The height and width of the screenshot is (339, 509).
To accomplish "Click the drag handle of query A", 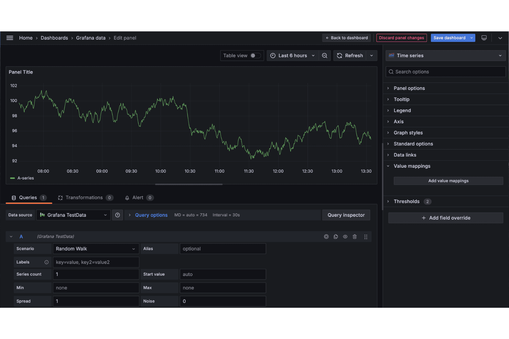I will [366, 237].
